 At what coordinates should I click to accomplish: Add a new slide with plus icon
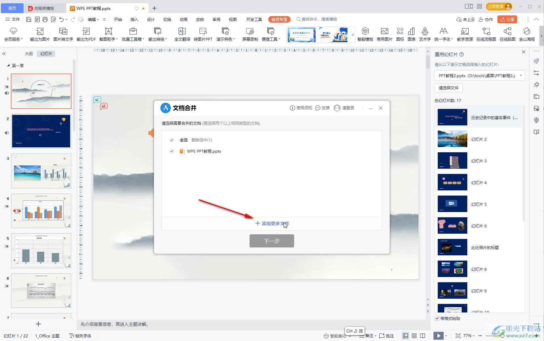[38, 324]
